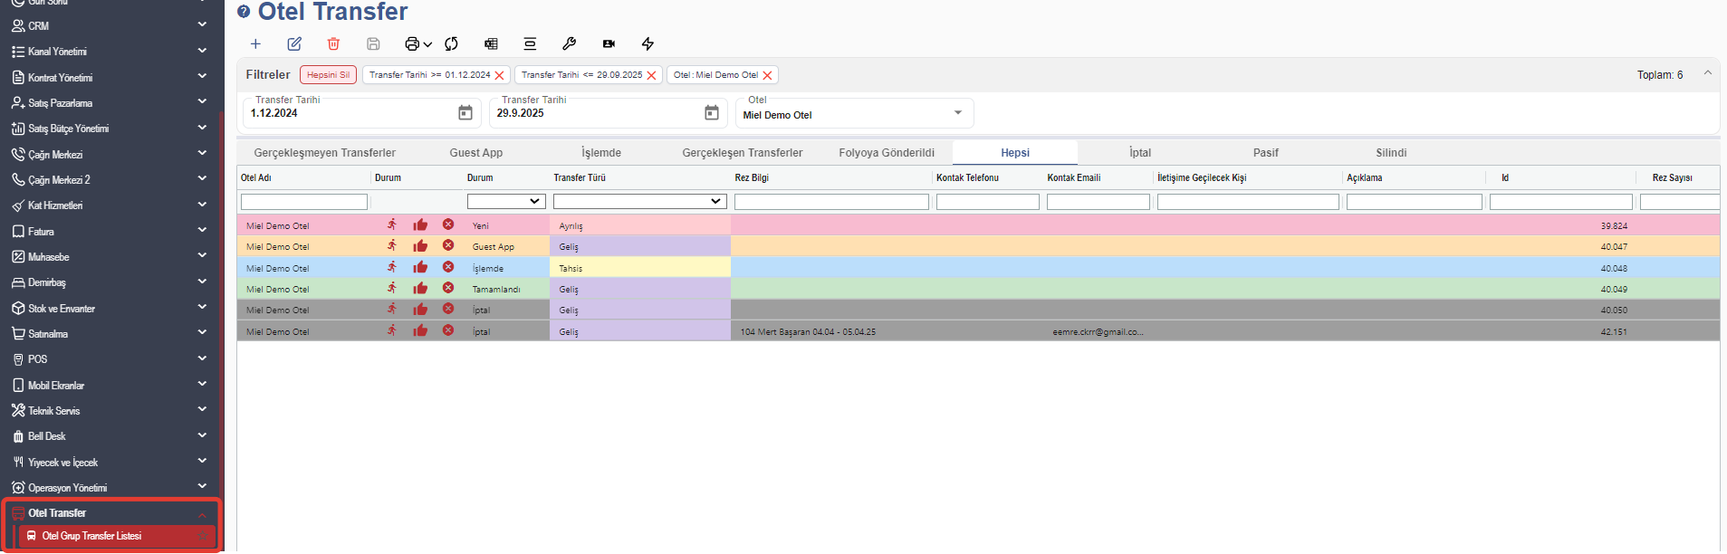The height and width of the screenshot is (554, 1727).
Task: Click the edit pencil icon in toolbar
Action: point(294,43)
